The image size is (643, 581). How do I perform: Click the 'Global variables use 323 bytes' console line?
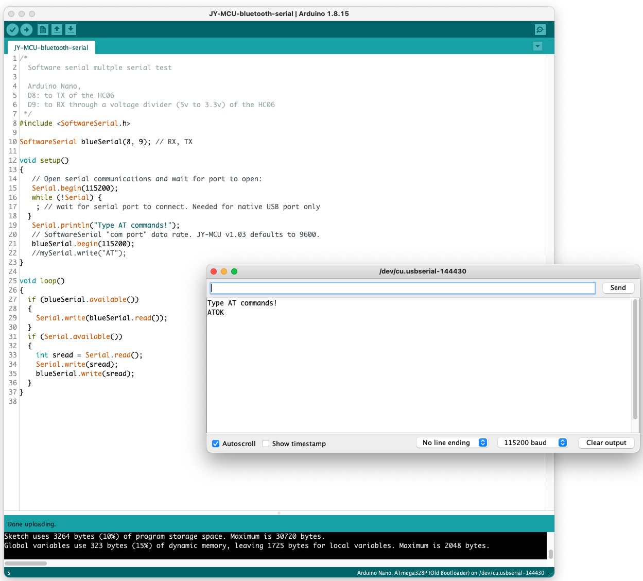coord(247,545)
